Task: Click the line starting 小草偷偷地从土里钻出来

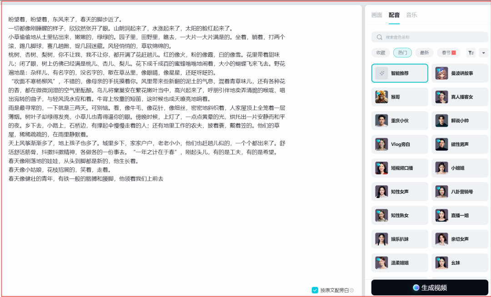Action: (147, 37)
